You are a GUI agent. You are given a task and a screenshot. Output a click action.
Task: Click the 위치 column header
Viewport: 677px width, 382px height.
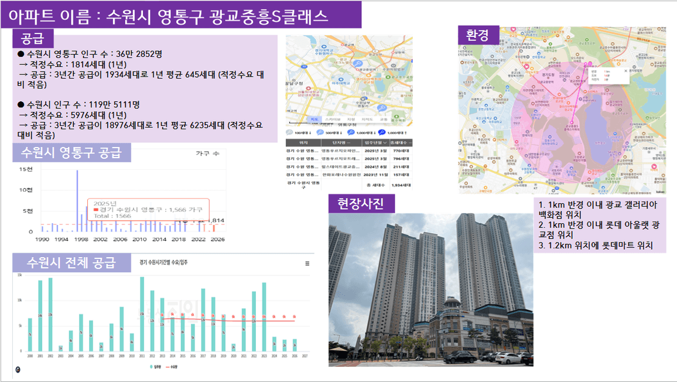point(303,142)
